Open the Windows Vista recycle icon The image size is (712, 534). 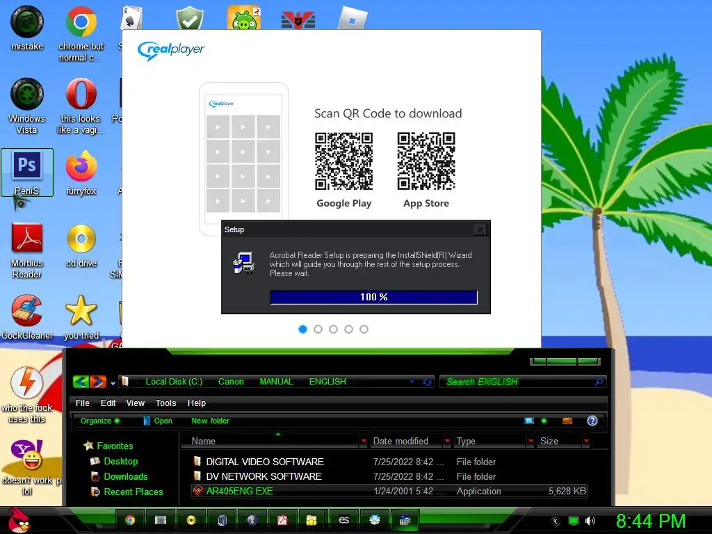(27, 94)
